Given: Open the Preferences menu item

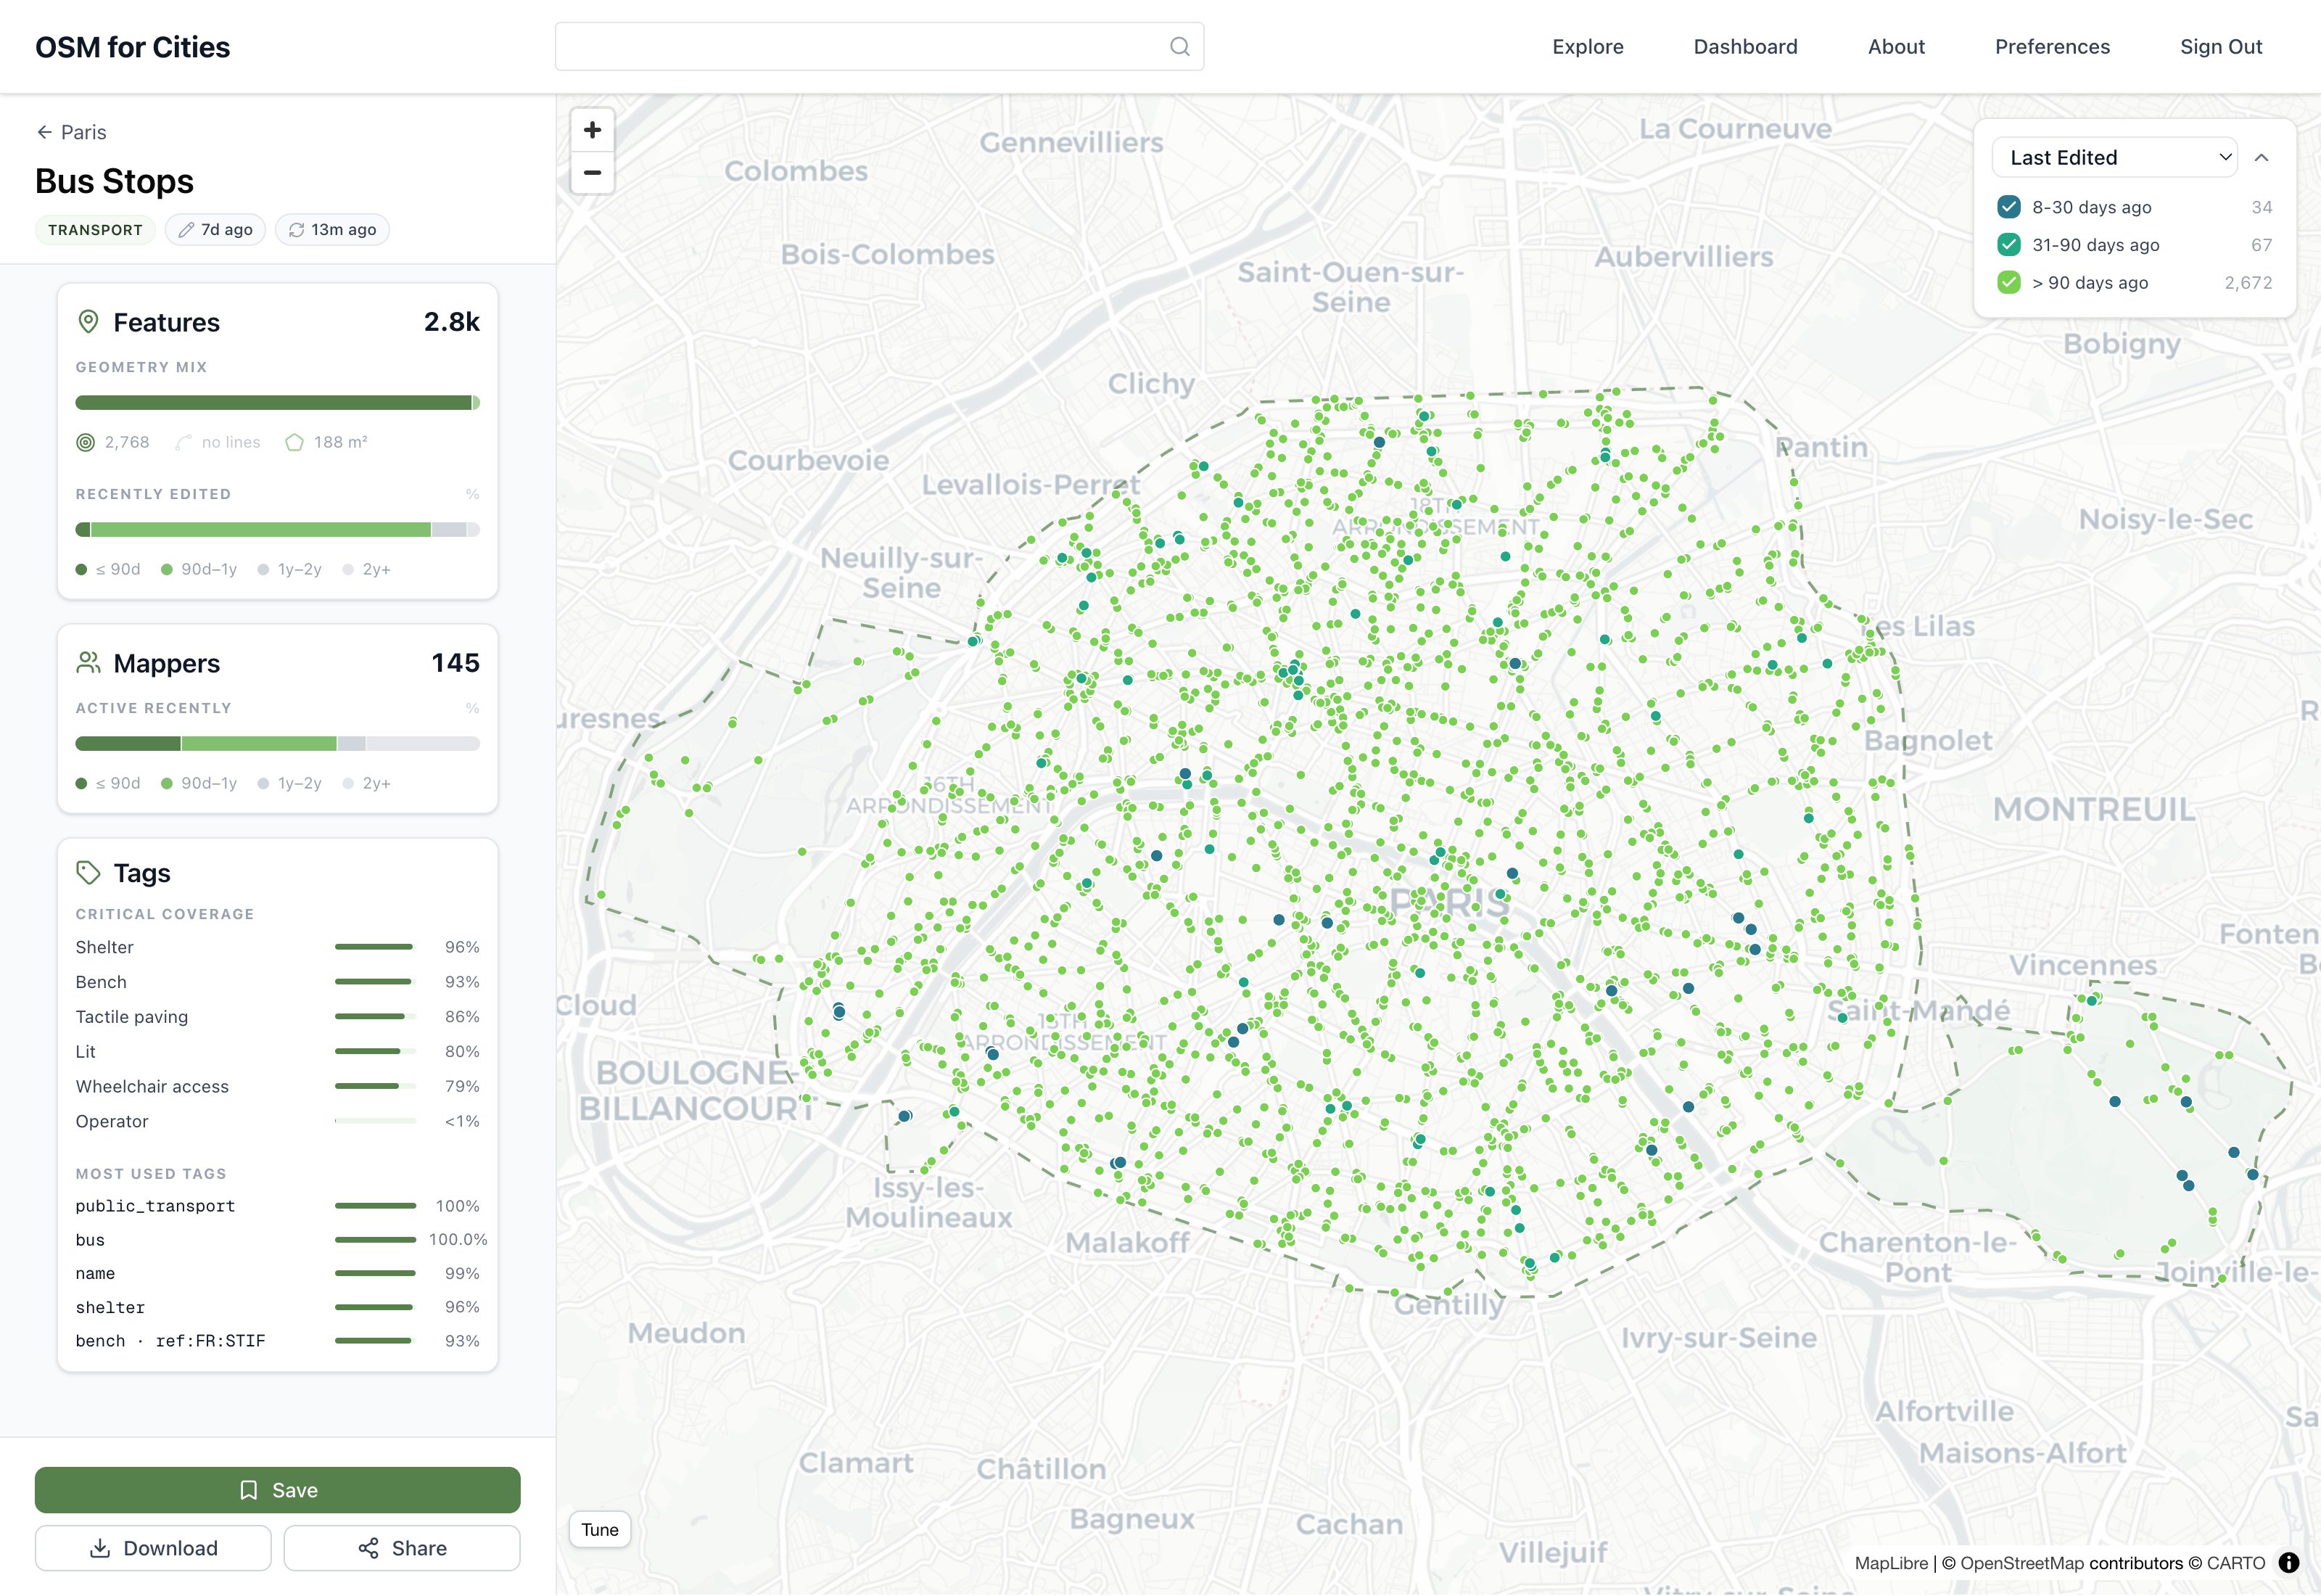Looking at the screenshot, I should pyautogui.click(x=2052, y=47).
